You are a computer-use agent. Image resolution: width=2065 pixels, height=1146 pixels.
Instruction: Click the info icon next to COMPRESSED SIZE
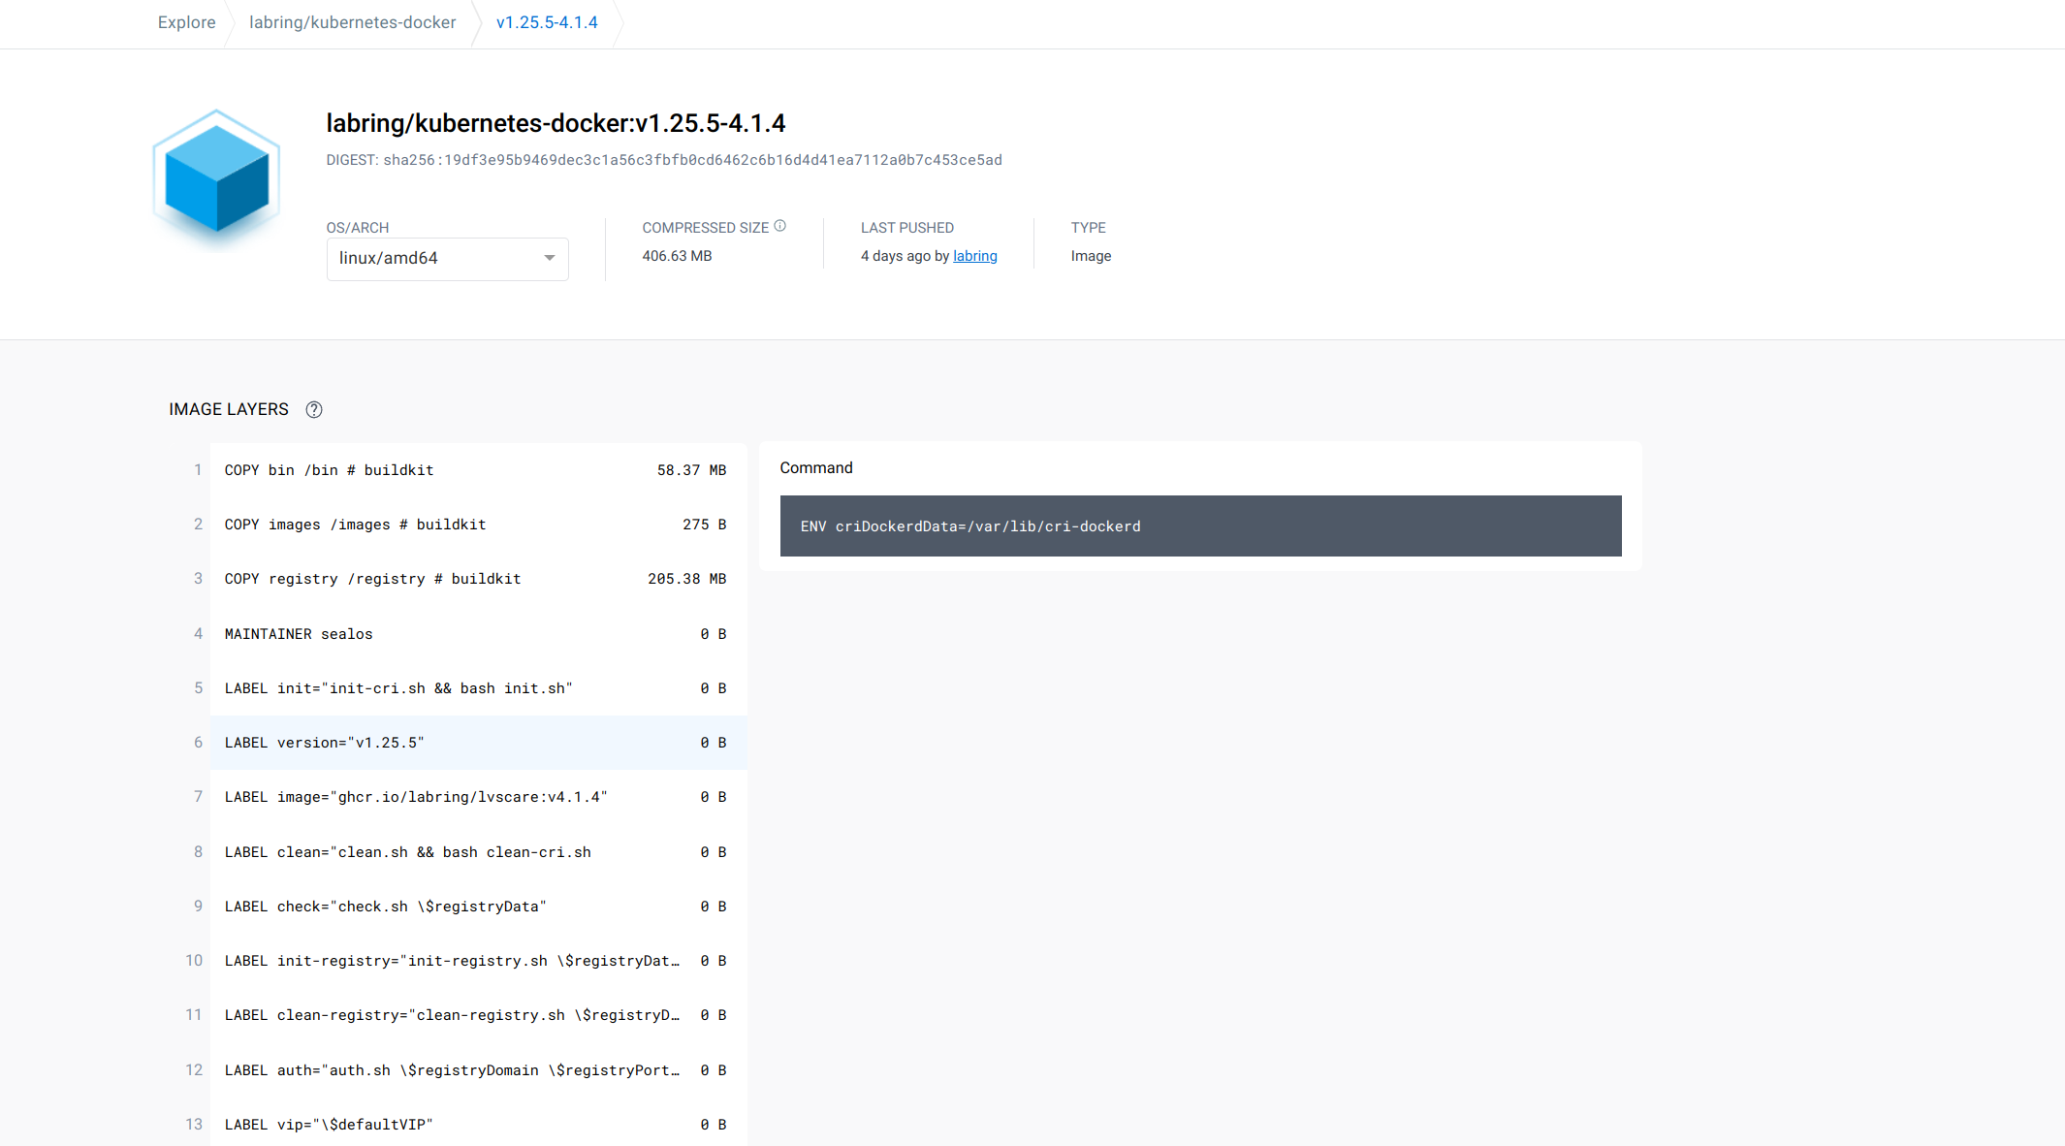tap(780, 226)
